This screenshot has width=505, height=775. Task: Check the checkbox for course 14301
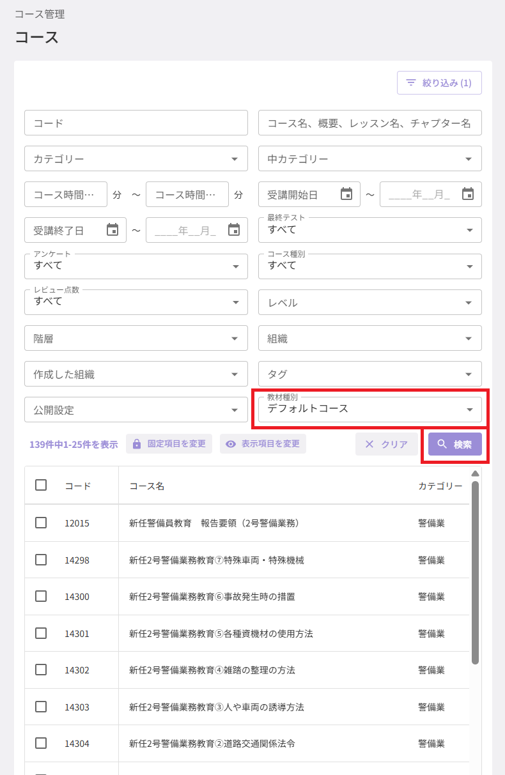tap(41, 633)
